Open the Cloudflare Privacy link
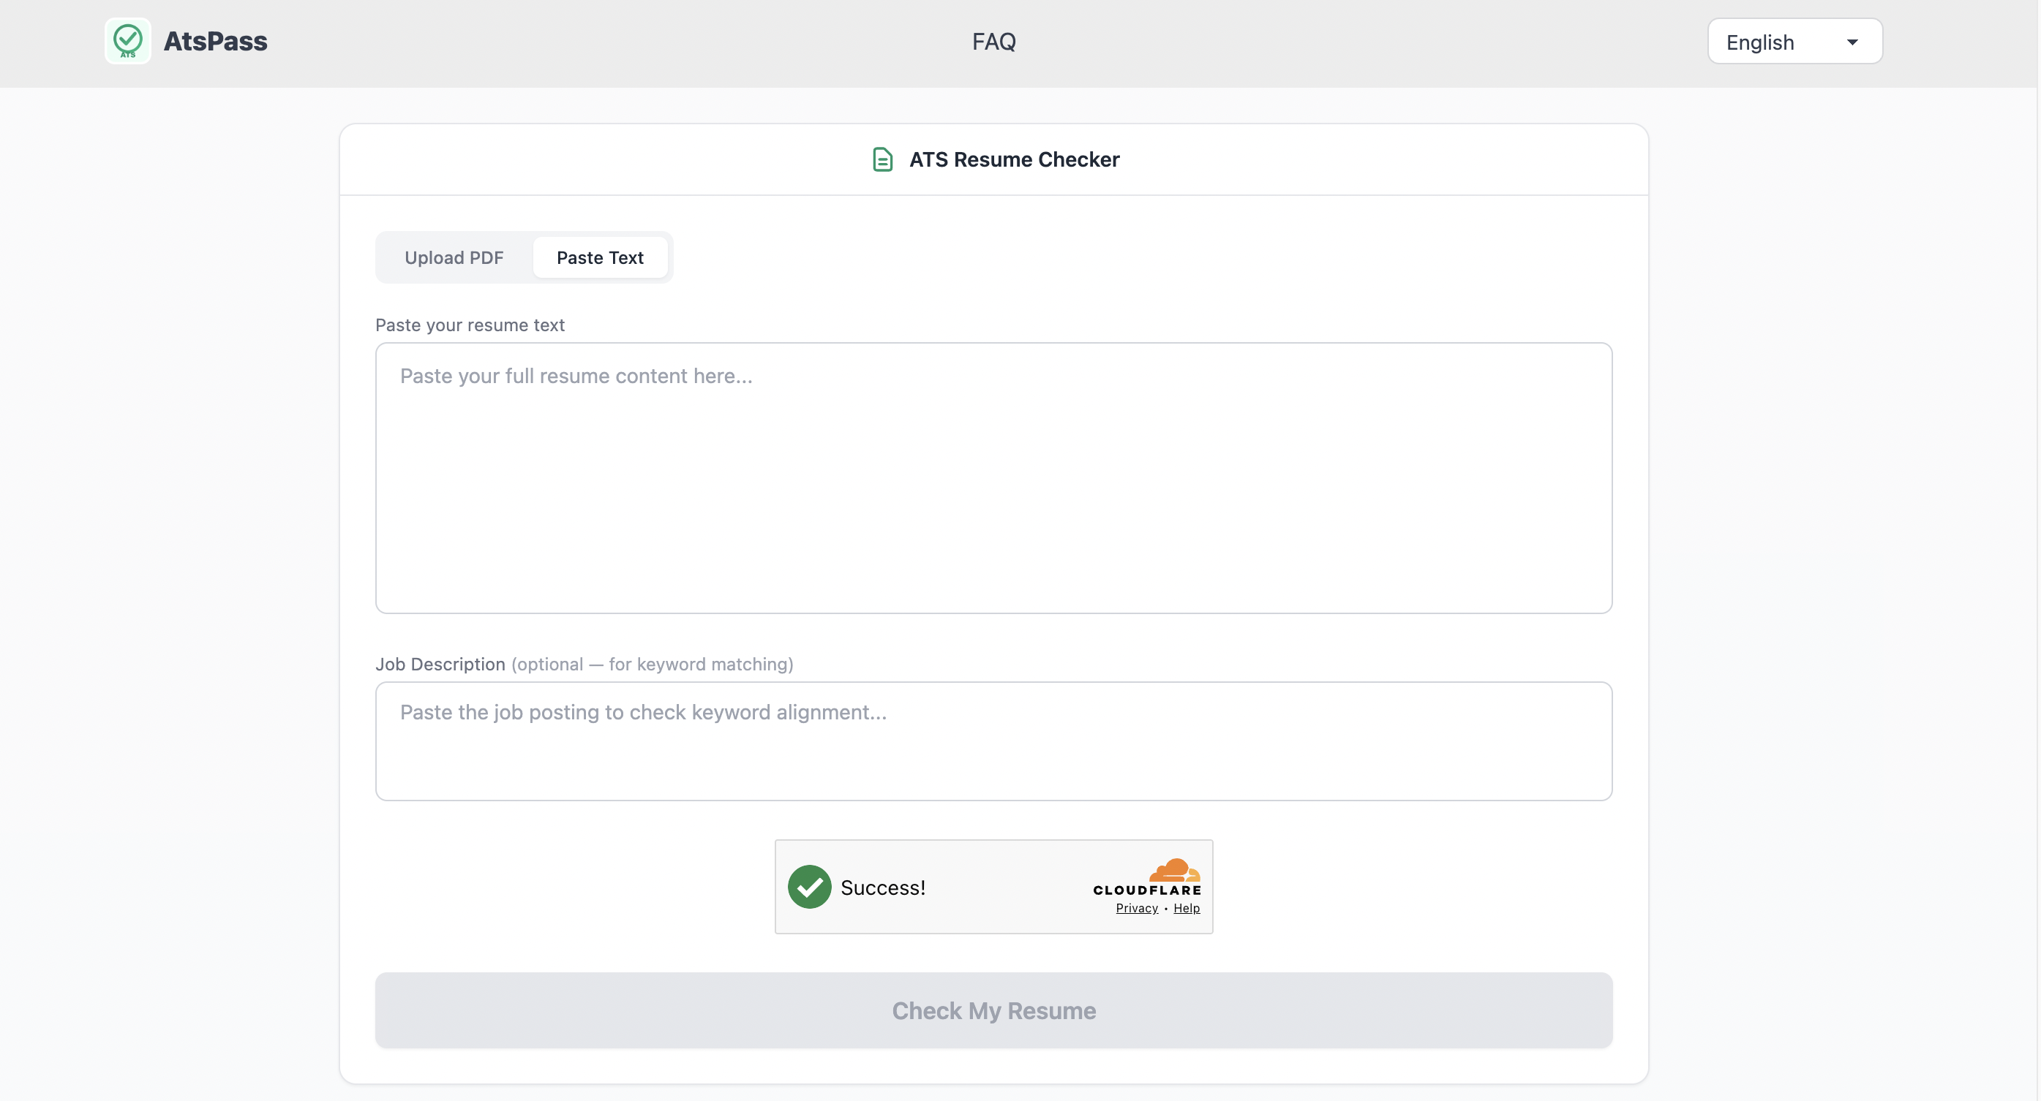 pos(1135,908)
